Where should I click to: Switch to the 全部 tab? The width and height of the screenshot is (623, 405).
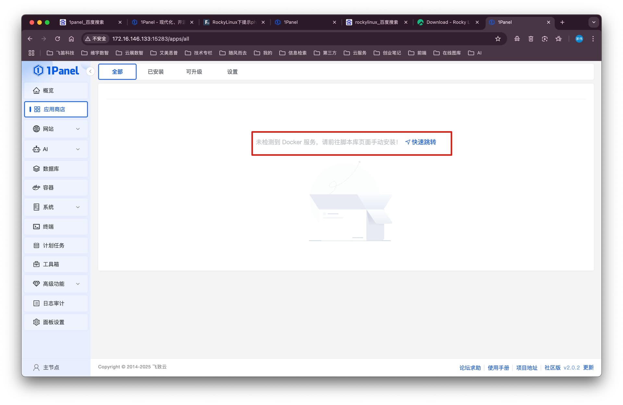click(x=117, y=72)
